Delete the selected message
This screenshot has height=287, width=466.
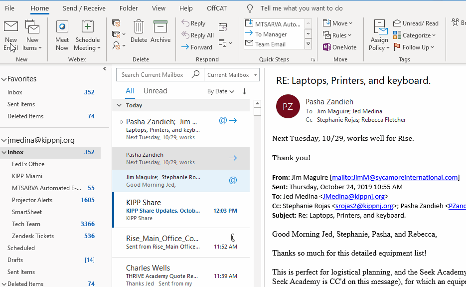(x=139, y=31)
